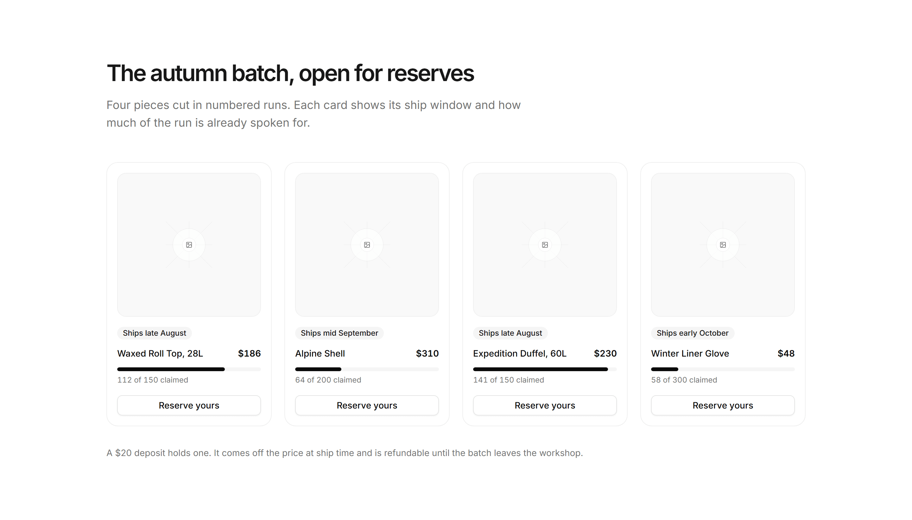Click the 58 of 300 claimed text
Viewport: 912px width, 520px height.
point(684,380)
